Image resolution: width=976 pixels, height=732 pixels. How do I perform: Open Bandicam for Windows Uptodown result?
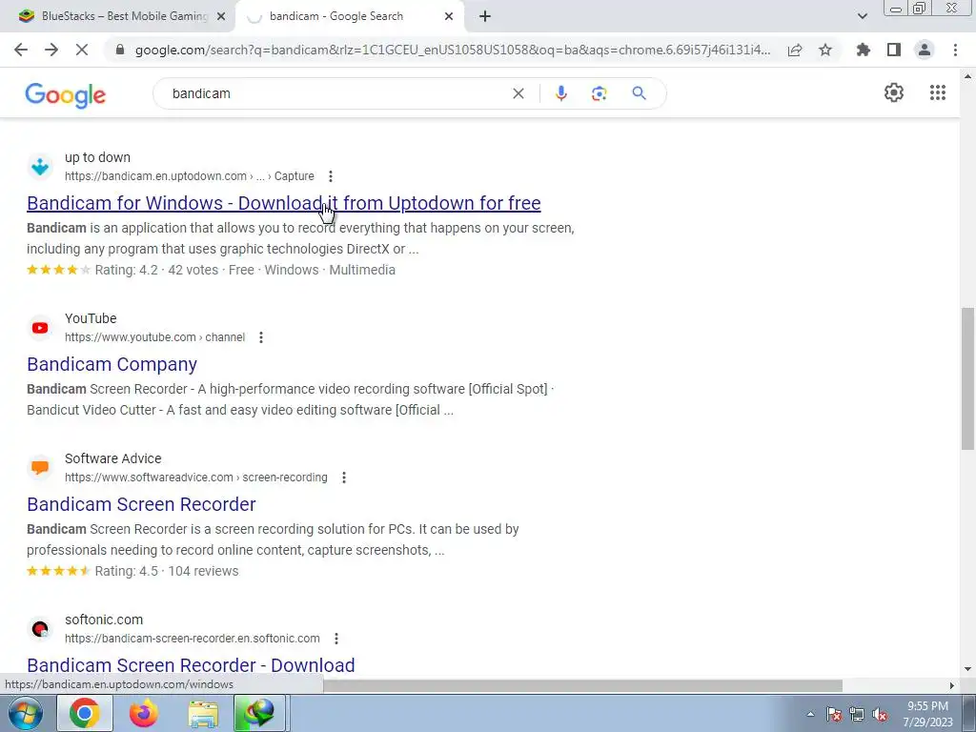[284, 203]
